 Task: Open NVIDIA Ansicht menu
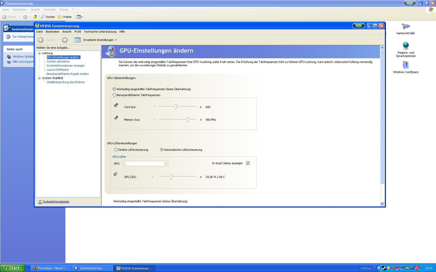(x=67, y=32)
